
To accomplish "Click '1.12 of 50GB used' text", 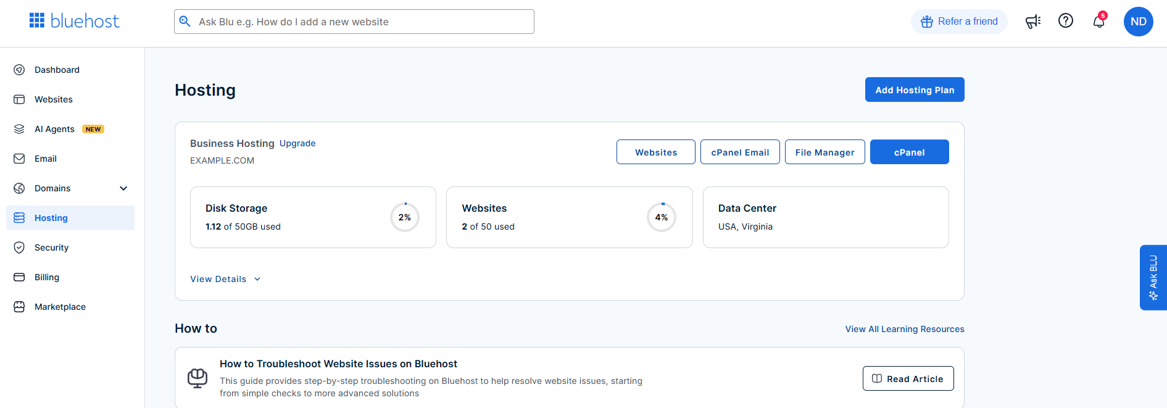I will 243,227.
